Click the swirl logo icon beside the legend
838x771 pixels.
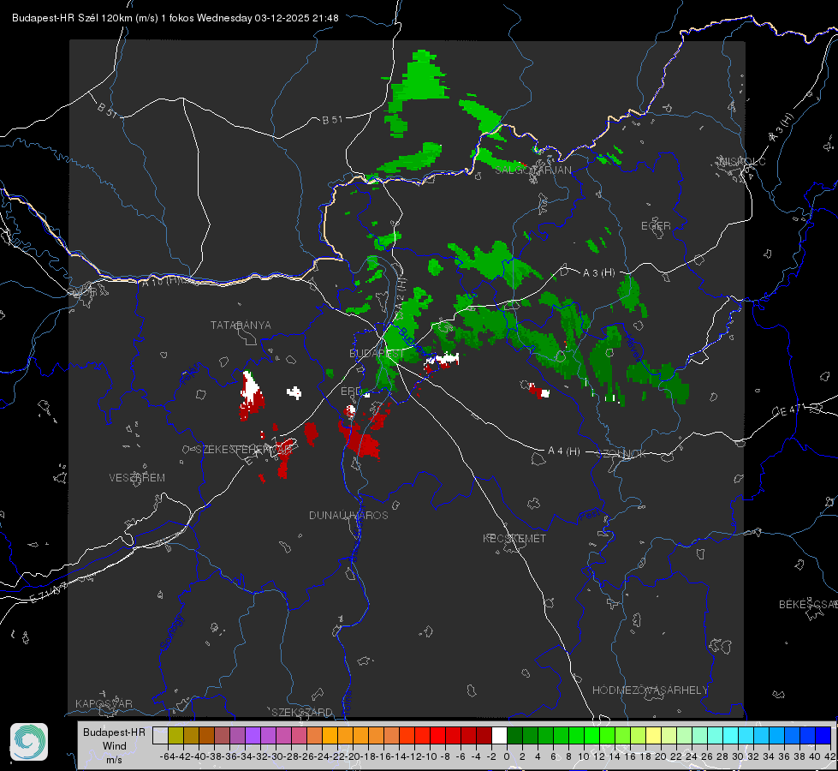point(29,742)
